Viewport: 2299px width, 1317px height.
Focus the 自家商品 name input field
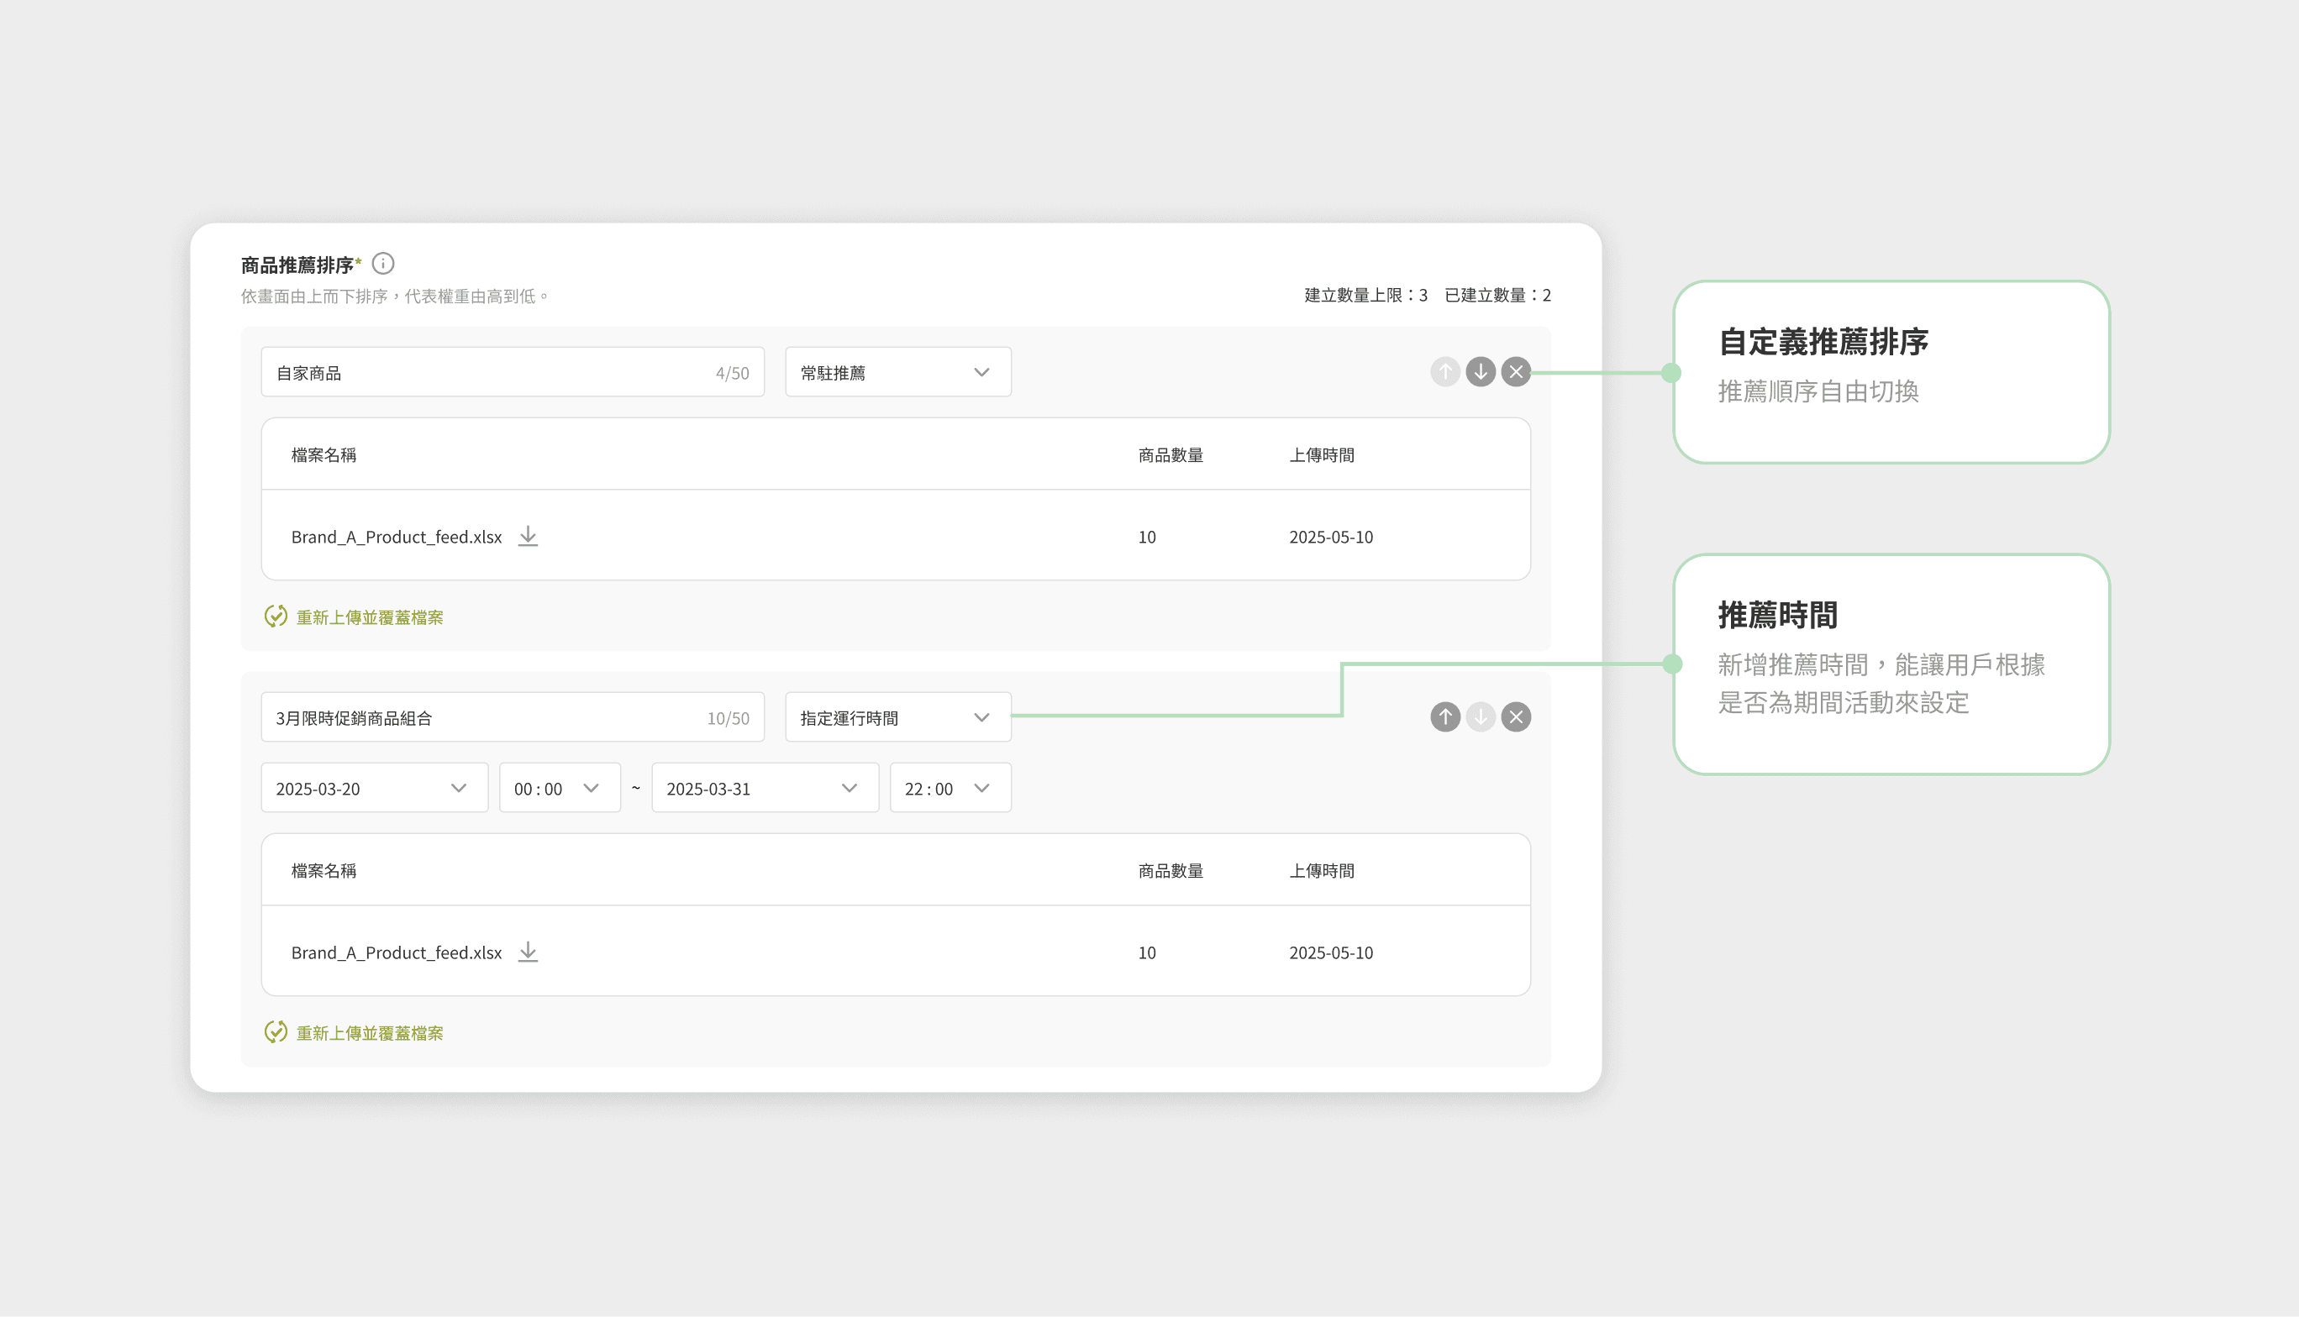488,372
